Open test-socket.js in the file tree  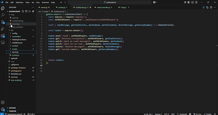[16, 80]
